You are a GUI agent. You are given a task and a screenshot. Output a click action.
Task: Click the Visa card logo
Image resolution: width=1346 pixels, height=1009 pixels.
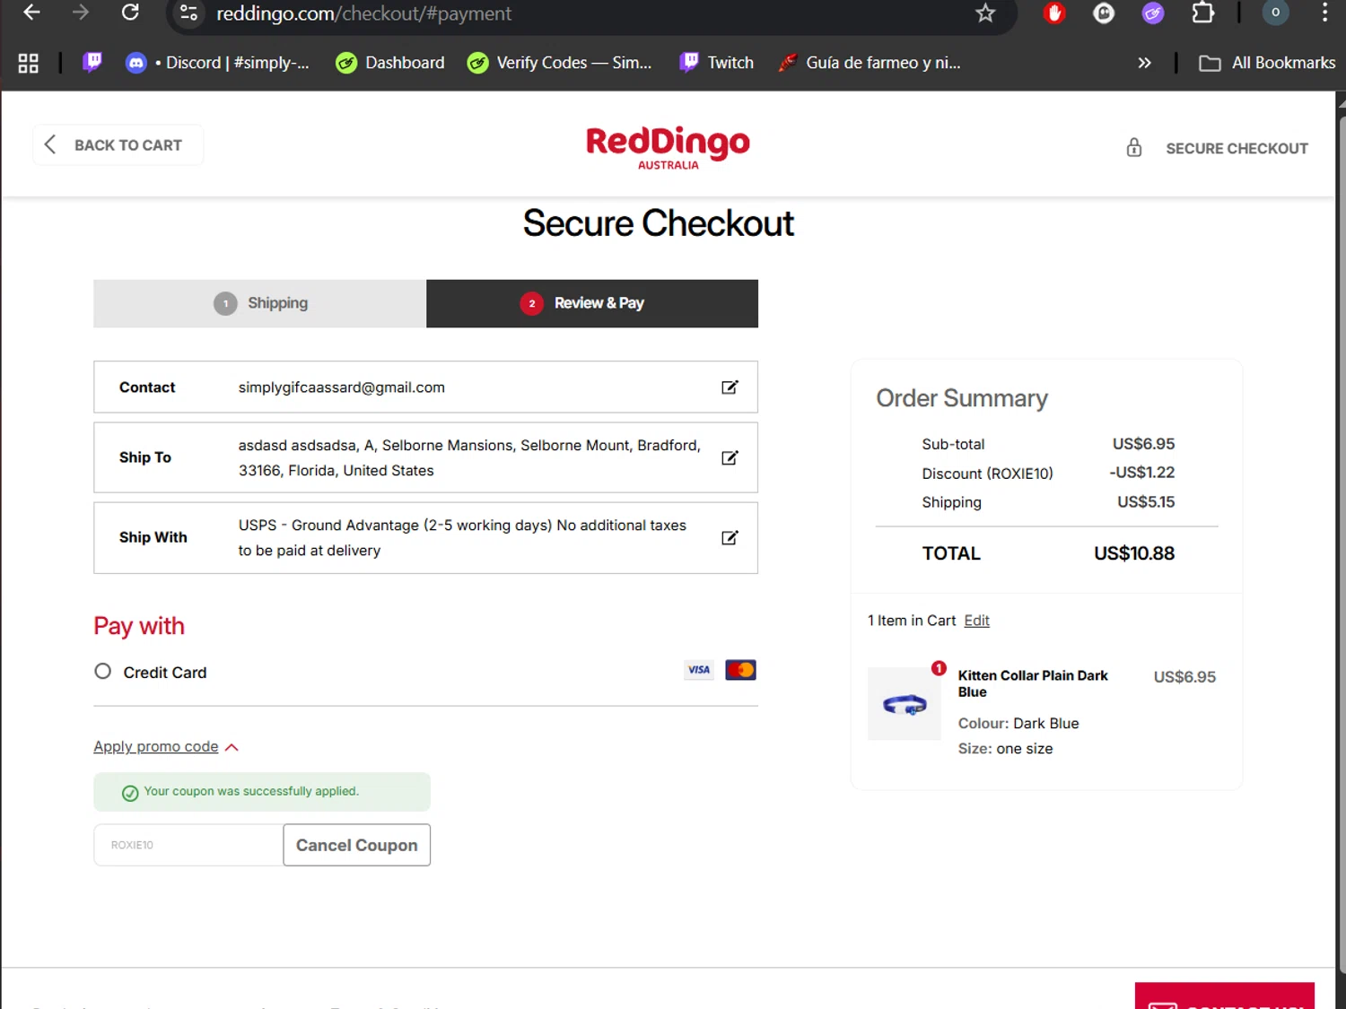click(699, 670)
